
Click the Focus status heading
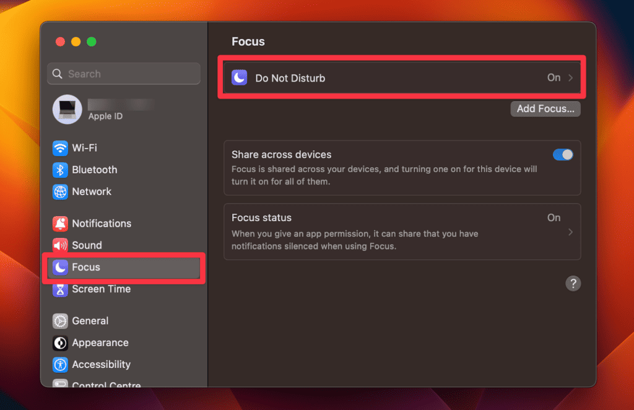coord(261,217)
